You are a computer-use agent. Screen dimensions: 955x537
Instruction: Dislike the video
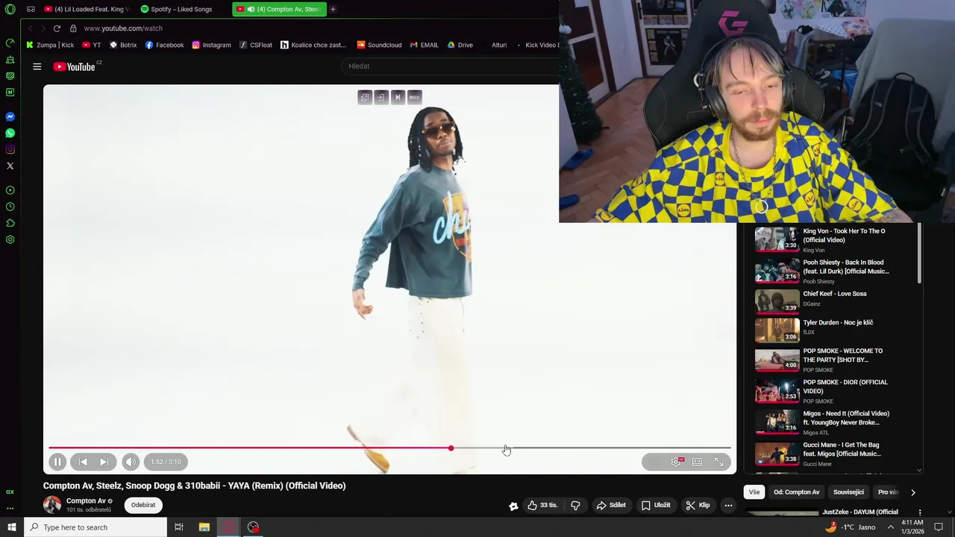coord(575,505)
